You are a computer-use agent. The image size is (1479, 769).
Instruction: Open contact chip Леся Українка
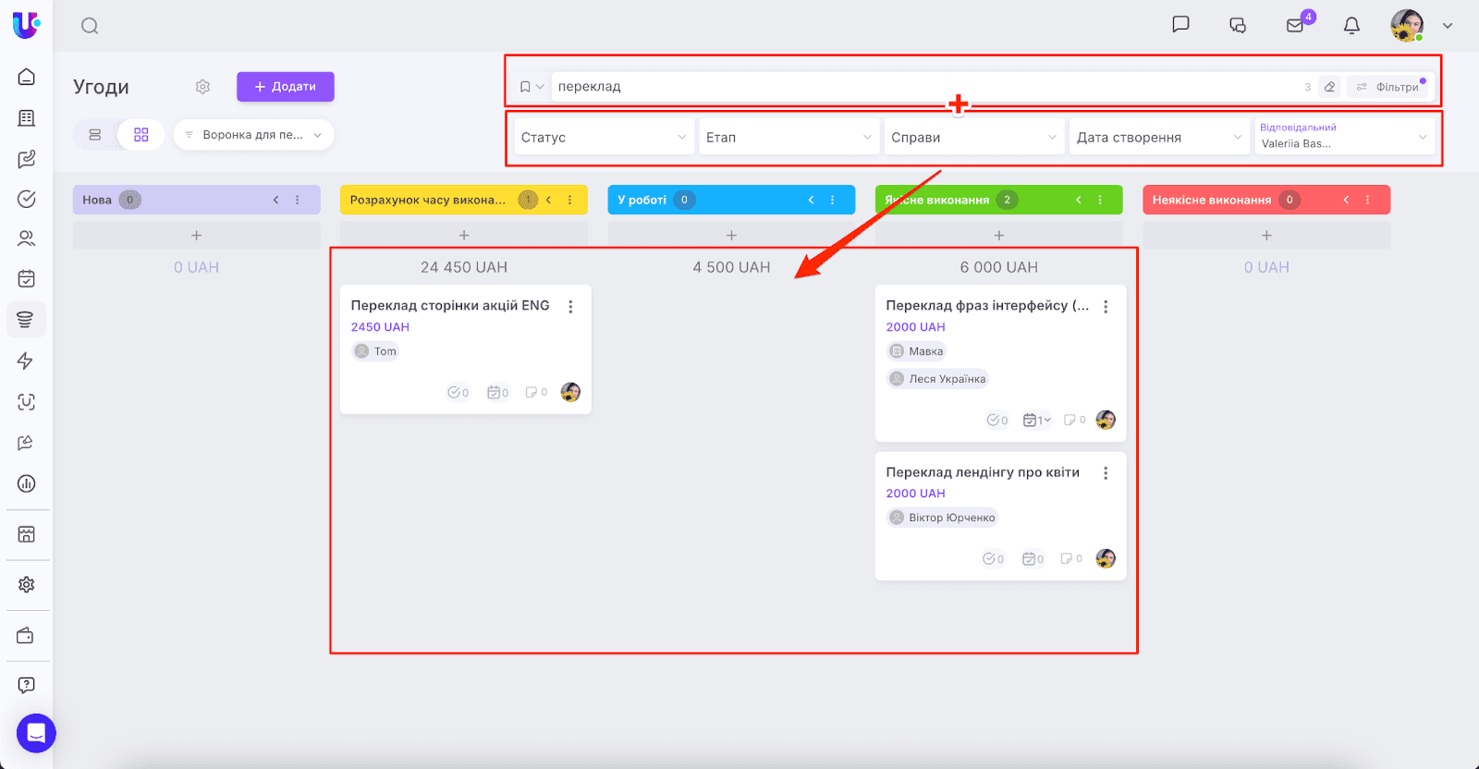click(x=937, y=379)
